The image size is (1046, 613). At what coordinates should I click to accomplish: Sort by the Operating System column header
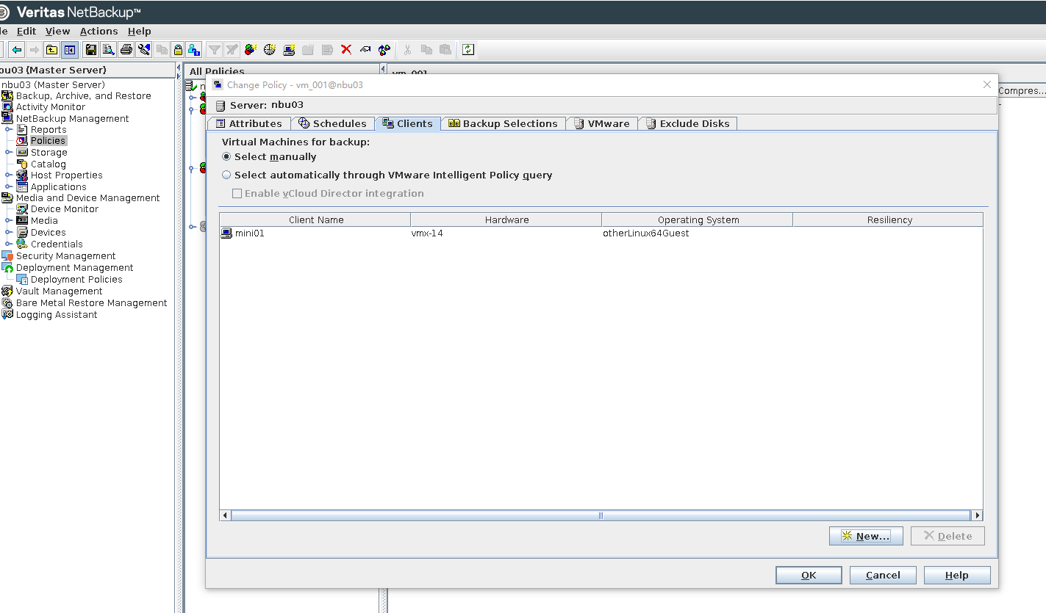click(x=698, y=220)
